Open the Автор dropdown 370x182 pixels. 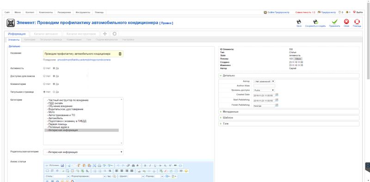(264, 81)
